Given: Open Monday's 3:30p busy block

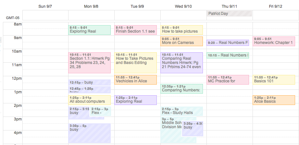Looking at the screenshot, I should click(89, 133).
